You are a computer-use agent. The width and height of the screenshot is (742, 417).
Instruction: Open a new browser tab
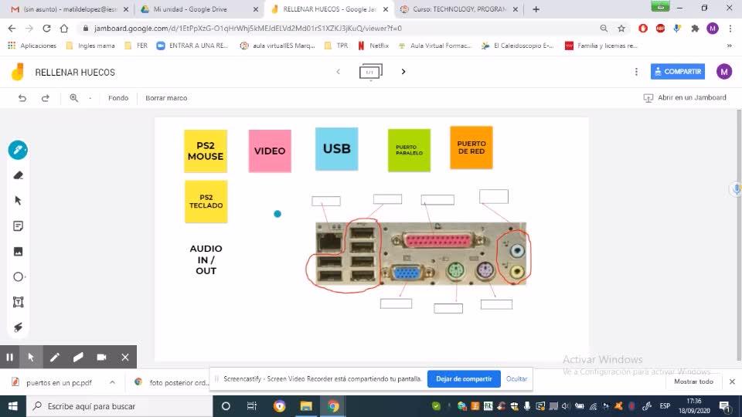pos(536,9)
